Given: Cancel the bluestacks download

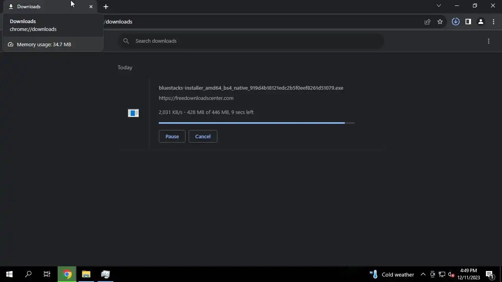Looking at the screenshot, I should click(203, 136).
